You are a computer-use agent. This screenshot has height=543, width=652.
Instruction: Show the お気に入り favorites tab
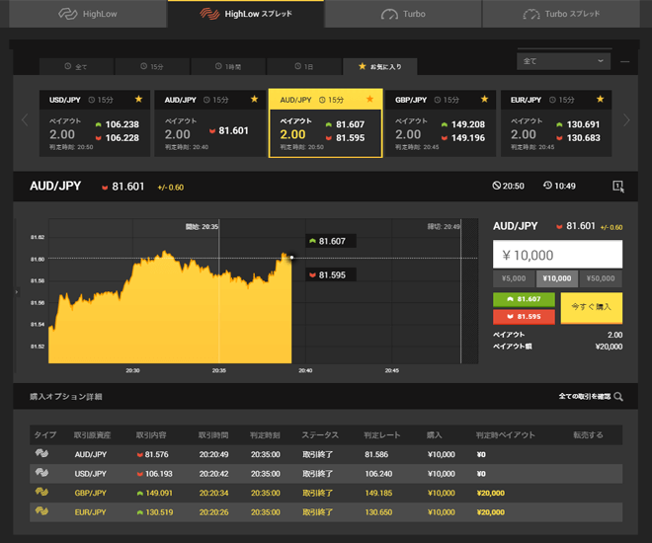[x=380, y=66]
